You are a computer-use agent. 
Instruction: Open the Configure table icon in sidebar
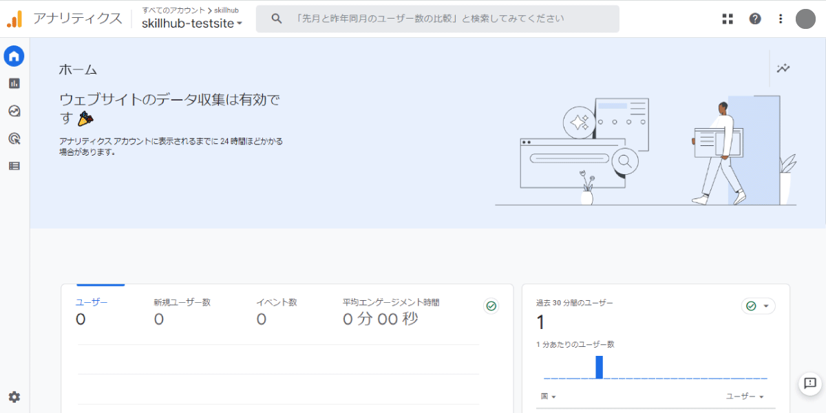coord(14,166)
